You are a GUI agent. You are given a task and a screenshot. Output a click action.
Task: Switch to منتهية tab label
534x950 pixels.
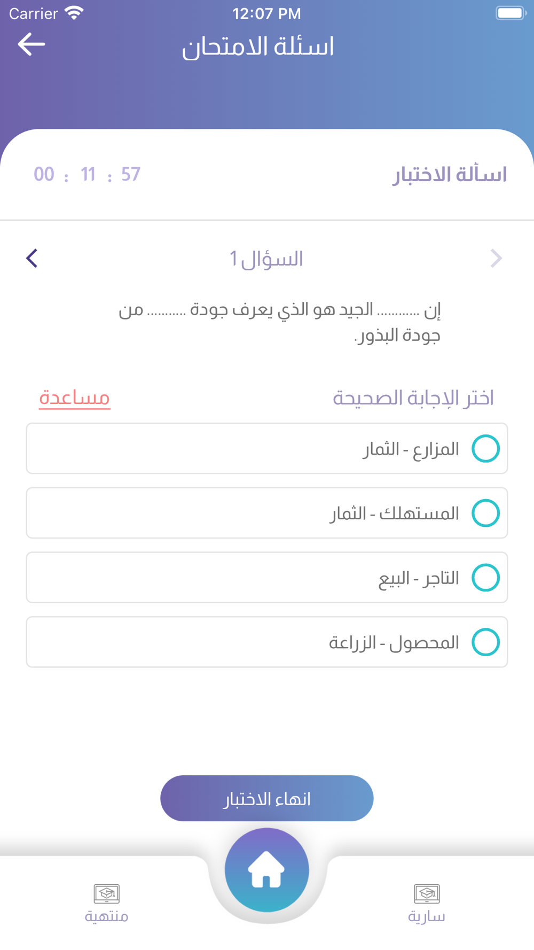click(x=106, y=916)
